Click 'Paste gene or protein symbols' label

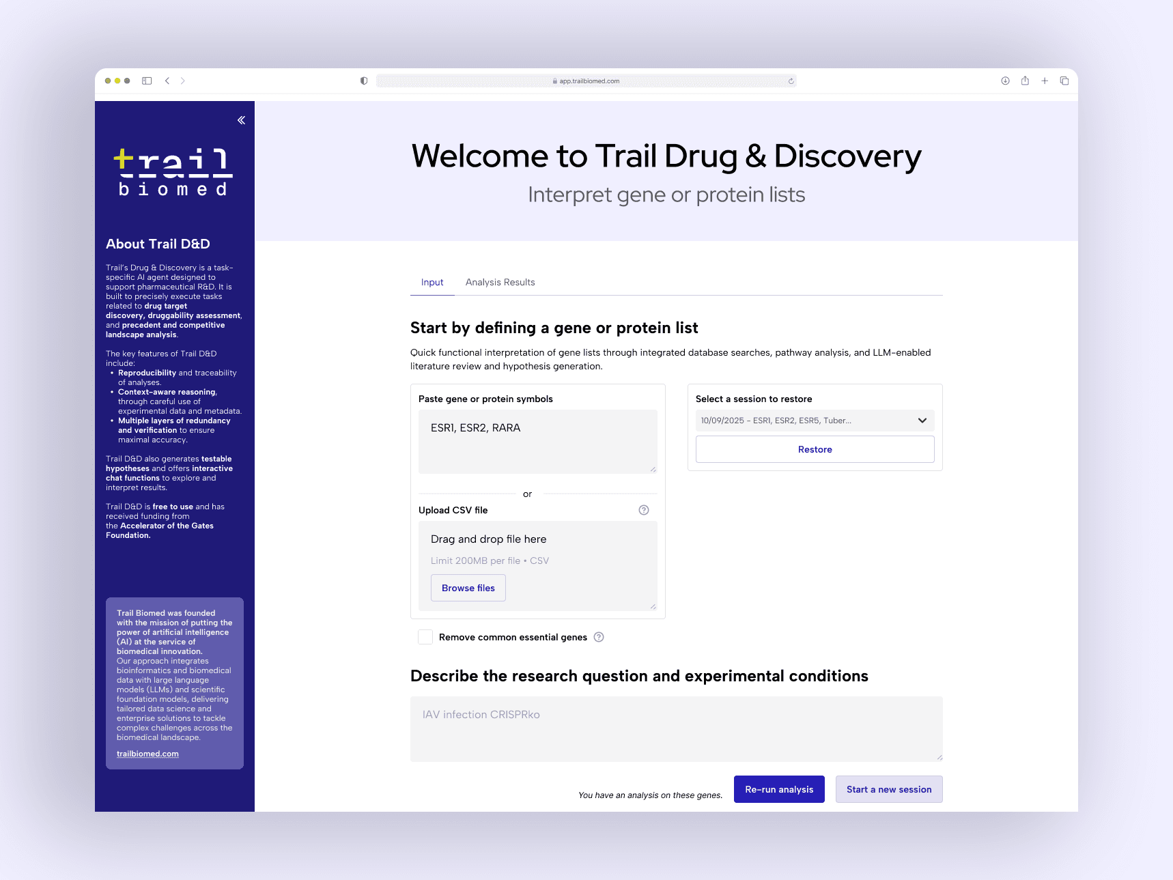click(x=485, y=399)
